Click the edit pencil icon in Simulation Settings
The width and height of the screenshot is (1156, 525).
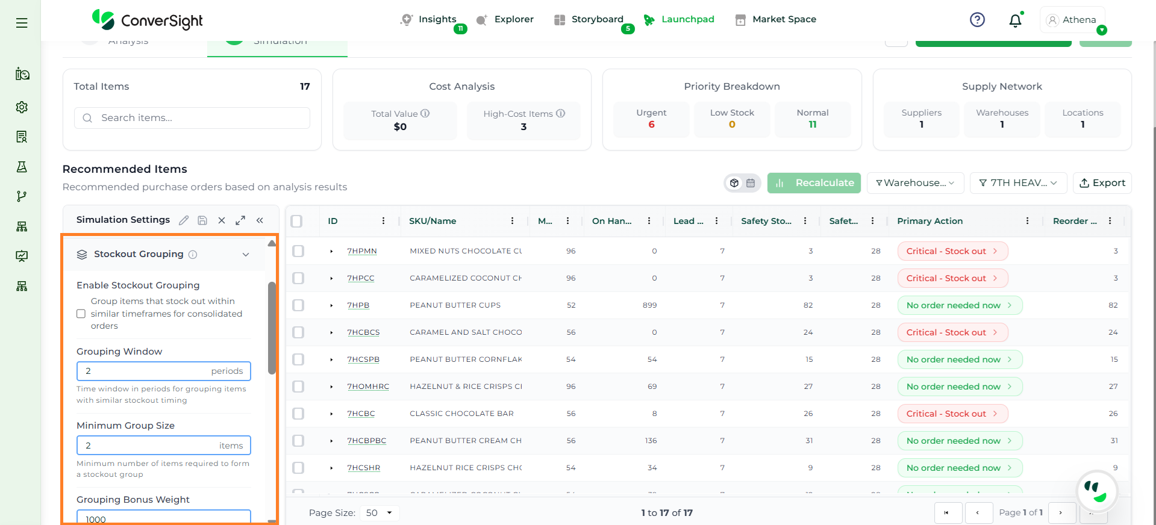[x=184, y=220]
